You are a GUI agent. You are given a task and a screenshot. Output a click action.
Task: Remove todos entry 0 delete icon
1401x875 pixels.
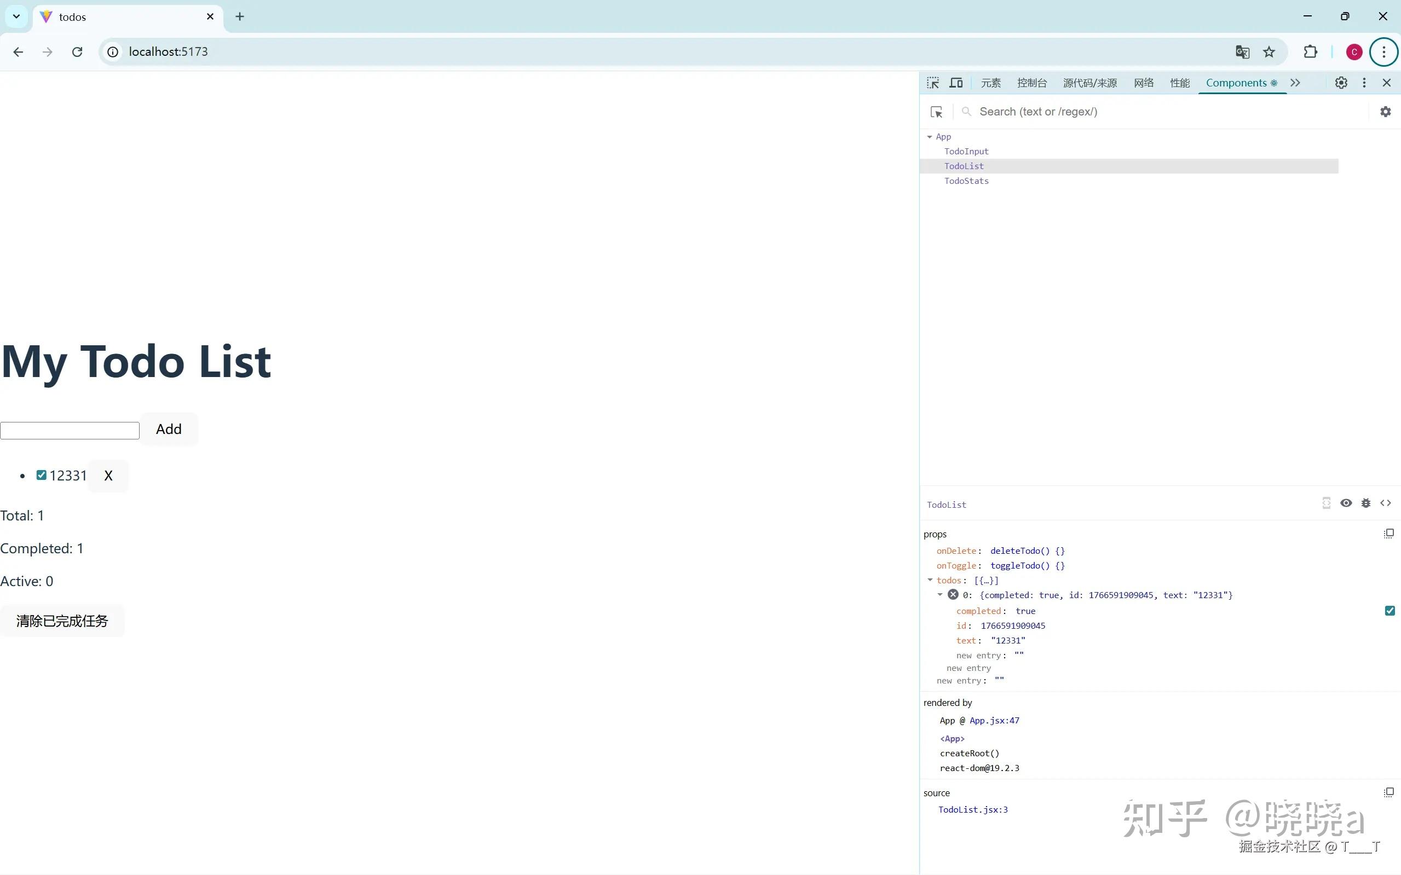click(x=953, y=594)
